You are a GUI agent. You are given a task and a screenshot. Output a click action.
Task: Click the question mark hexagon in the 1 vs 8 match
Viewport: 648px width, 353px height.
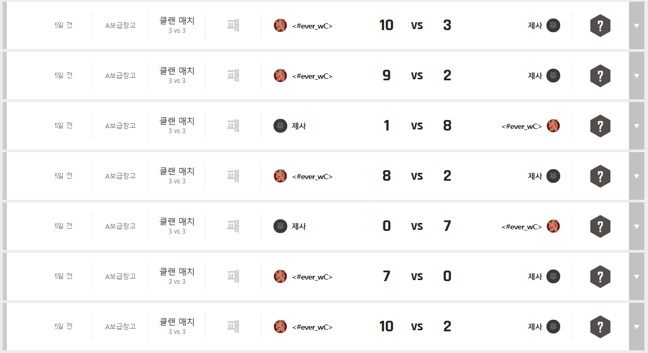point(600,126)
